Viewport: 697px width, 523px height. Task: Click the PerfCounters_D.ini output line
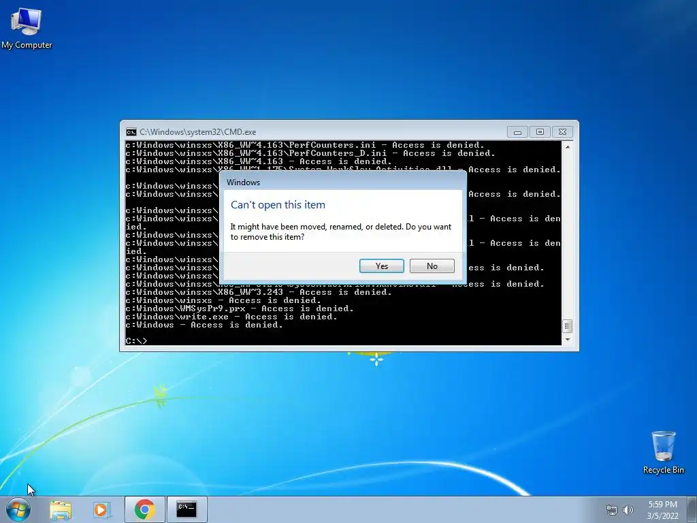click(310, 153)
